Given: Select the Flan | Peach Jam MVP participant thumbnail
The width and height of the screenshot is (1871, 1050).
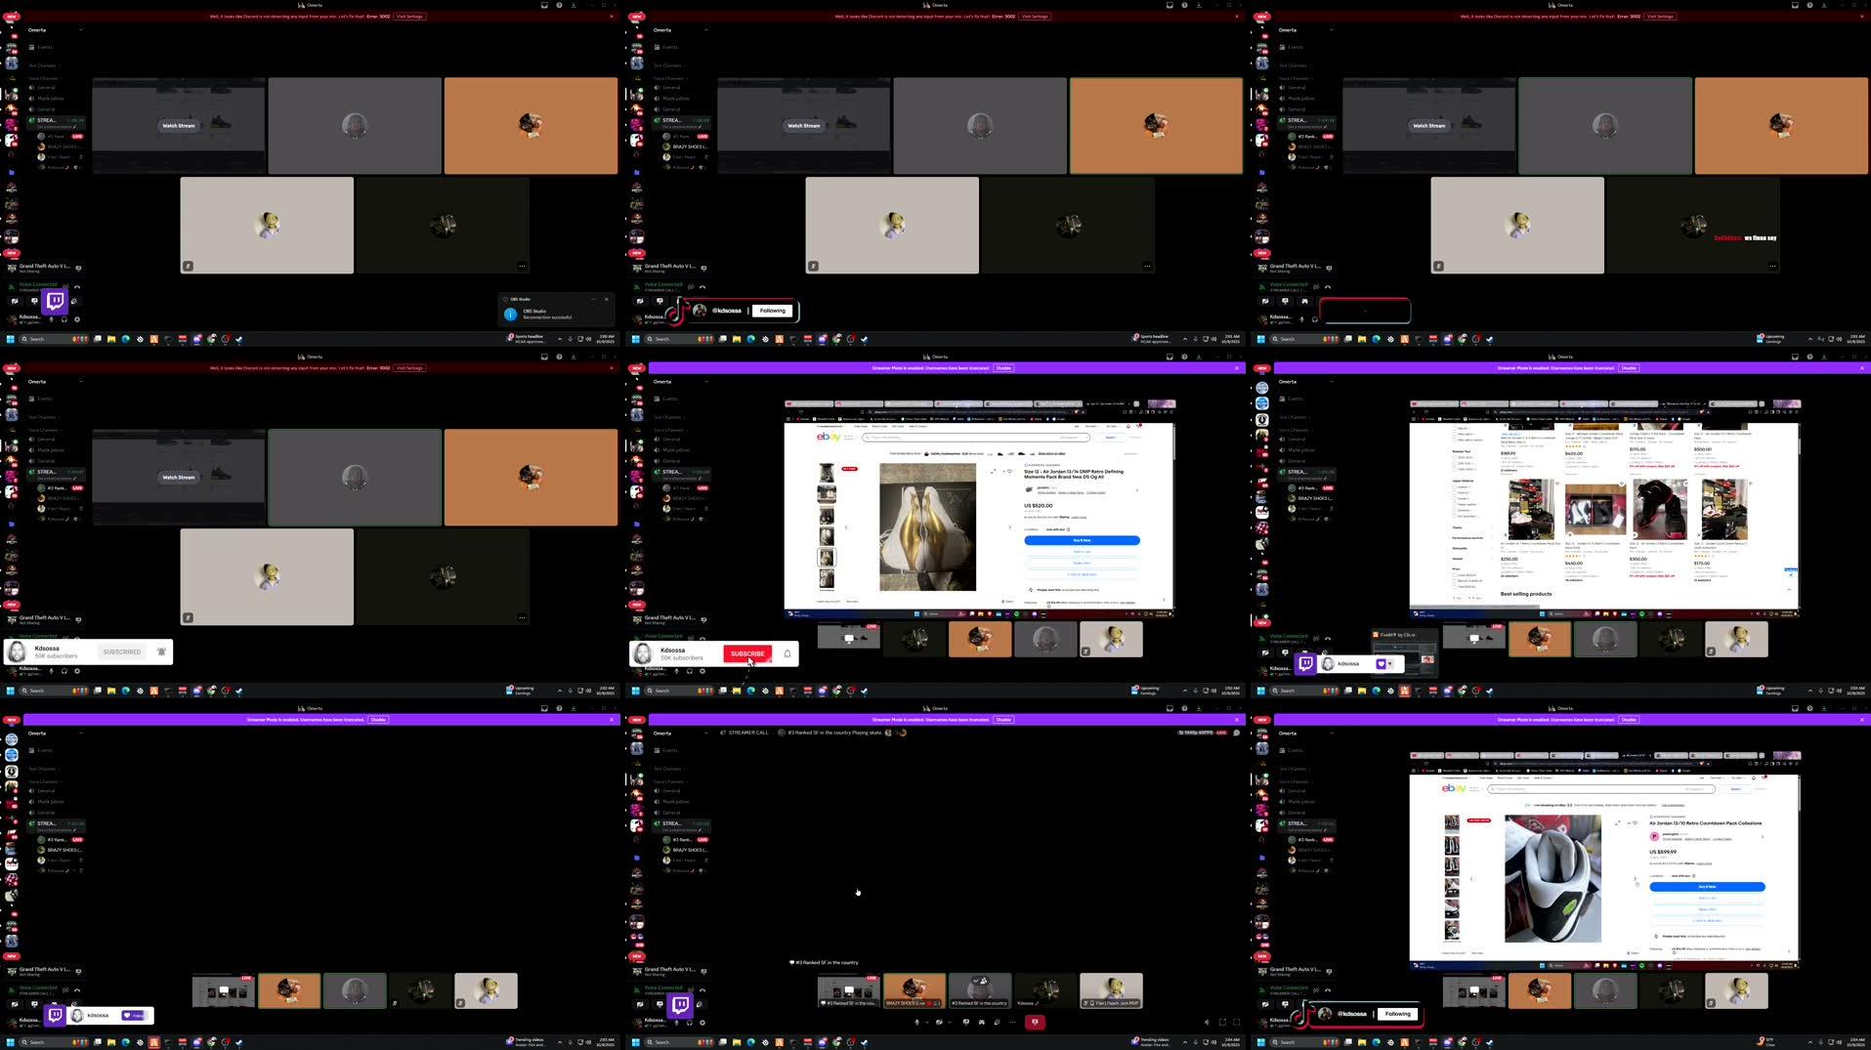Looking at the screenshot, I should (x=1111, y=989).
